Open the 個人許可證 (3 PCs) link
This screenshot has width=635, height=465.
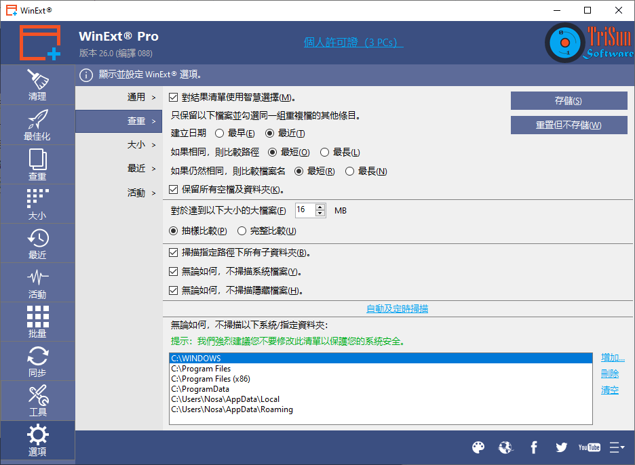[x=353, y=42]
